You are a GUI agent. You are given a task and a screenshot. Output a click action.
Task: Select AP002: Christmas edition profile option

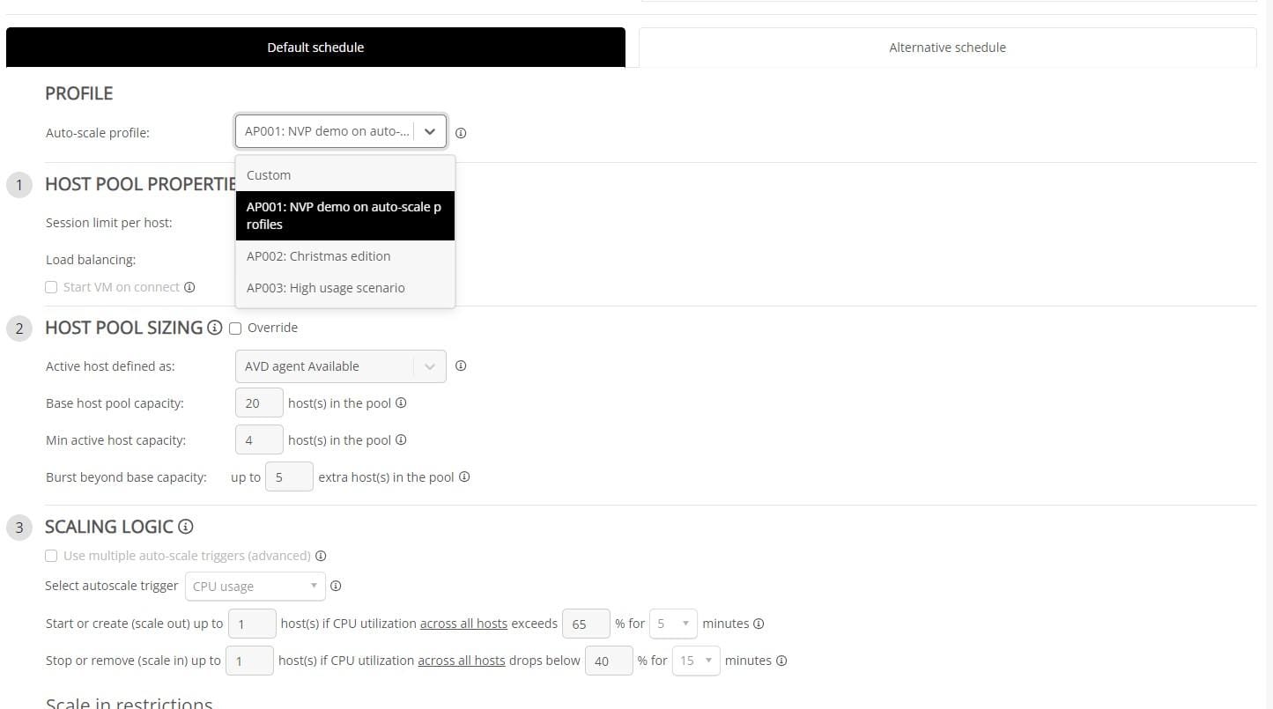[x=318, y=256]
